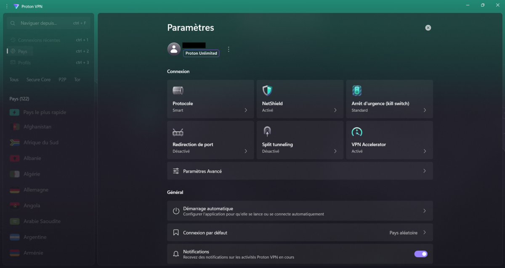Select Pays le plus rapide label

coord(45,113)
